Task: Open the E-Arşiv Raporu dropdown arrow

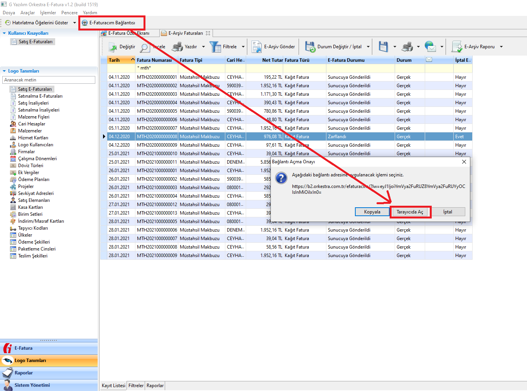Action: pos(501,47)
